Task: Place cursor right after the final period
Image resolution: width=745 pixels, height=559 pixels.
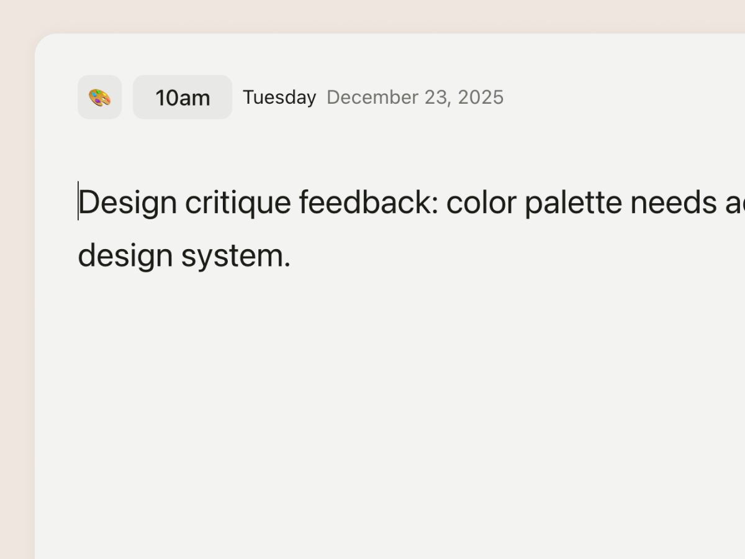Action: [x=292, y=256]
